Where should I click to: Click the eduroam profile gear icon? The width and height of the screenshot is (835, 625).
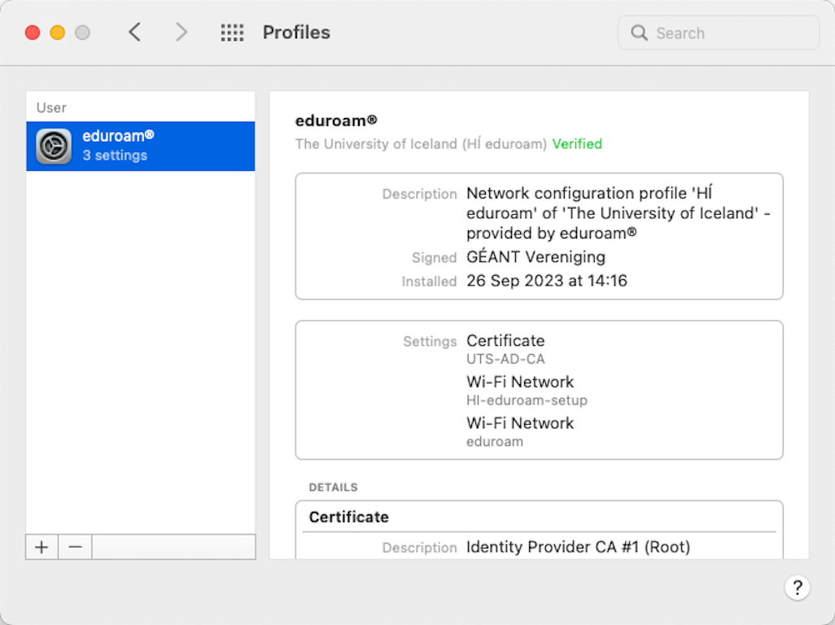point(54,146)
